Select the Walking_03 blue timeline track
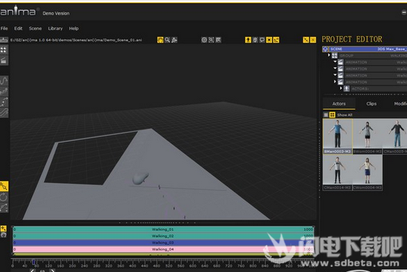Image resolution: width=407 pixels, height=272 pixels. coord(163,243)
